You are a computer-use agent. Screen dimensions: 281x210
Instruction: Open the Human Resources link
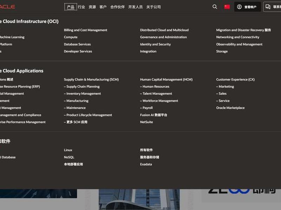click(x=155, y=86)
